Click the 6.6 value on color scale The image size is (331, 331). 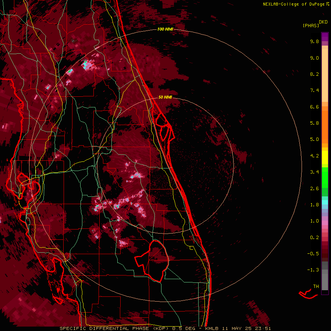point(314,107)
